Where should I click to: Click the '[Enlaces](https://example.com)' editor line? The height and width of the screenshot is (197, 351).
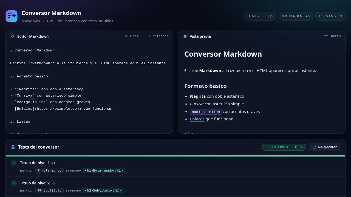(x=61, y=109)
